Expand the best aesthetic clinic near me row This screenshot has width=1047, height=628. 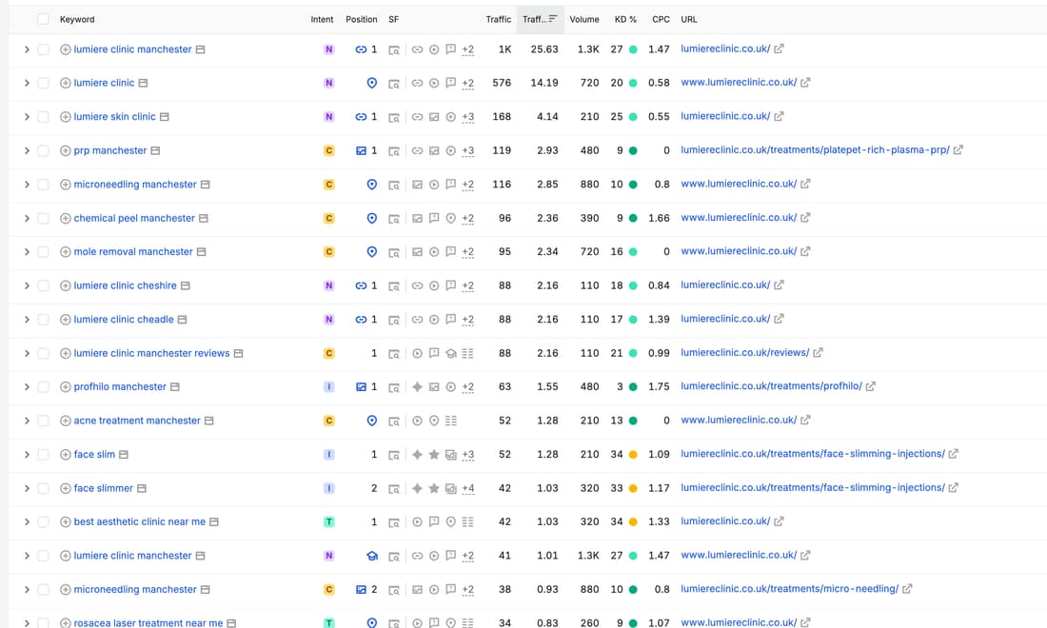pos(27,521)
